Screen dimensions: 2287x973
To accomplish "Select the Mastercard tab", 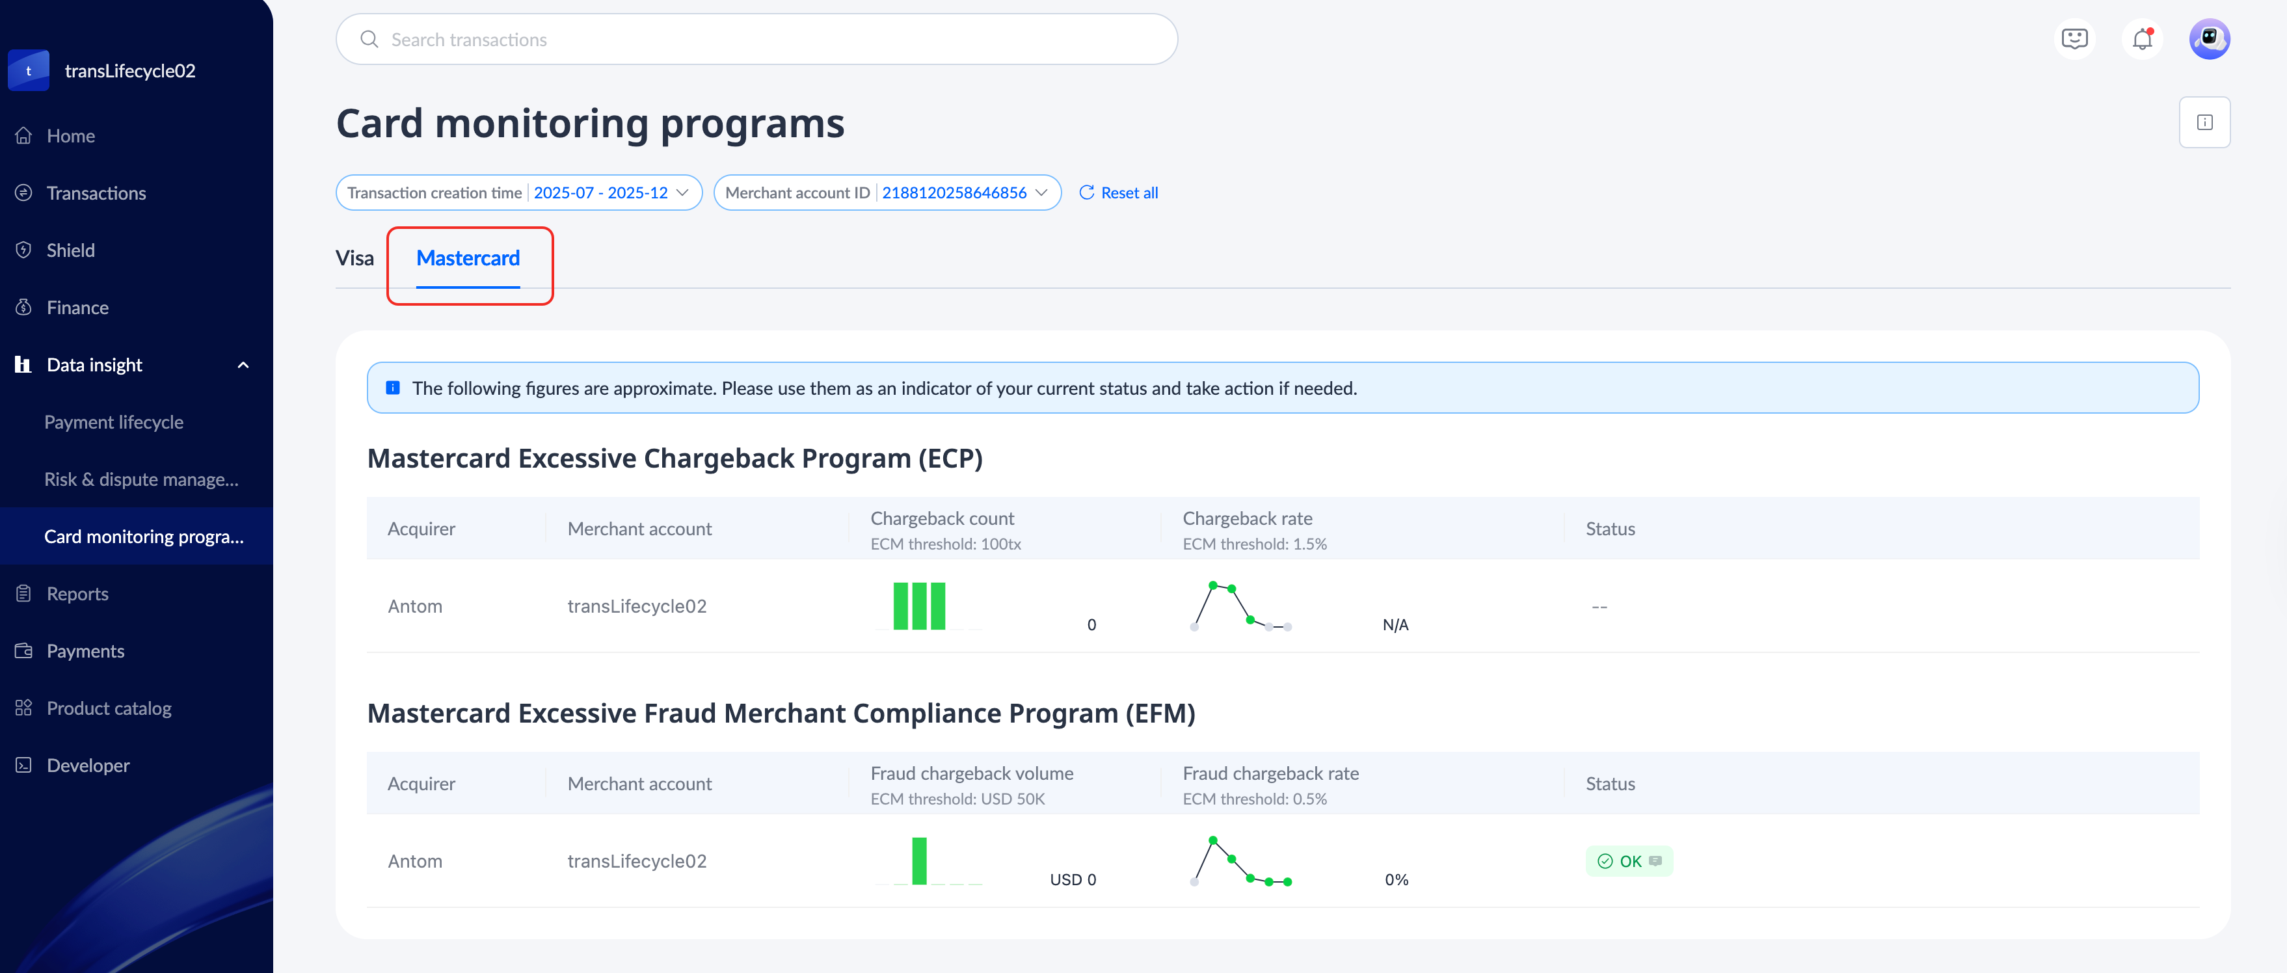I will pyautogui.click(x=468, y=258).
